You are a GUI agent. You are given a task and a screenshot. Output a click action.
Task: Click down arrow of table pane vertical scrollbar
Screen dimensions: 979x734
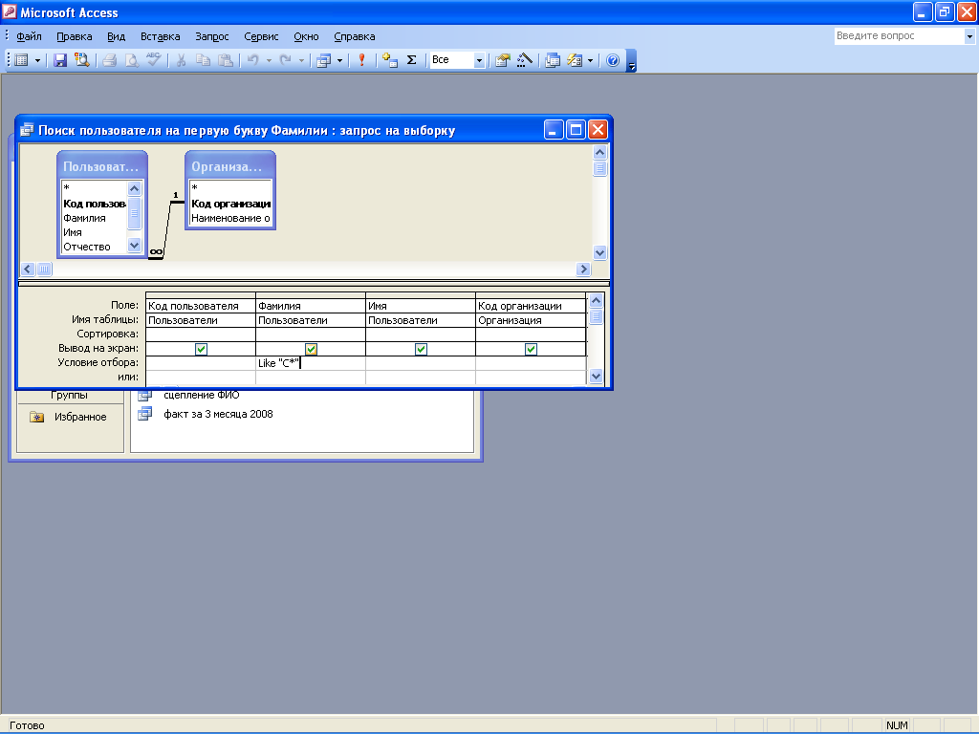point(599,252)
